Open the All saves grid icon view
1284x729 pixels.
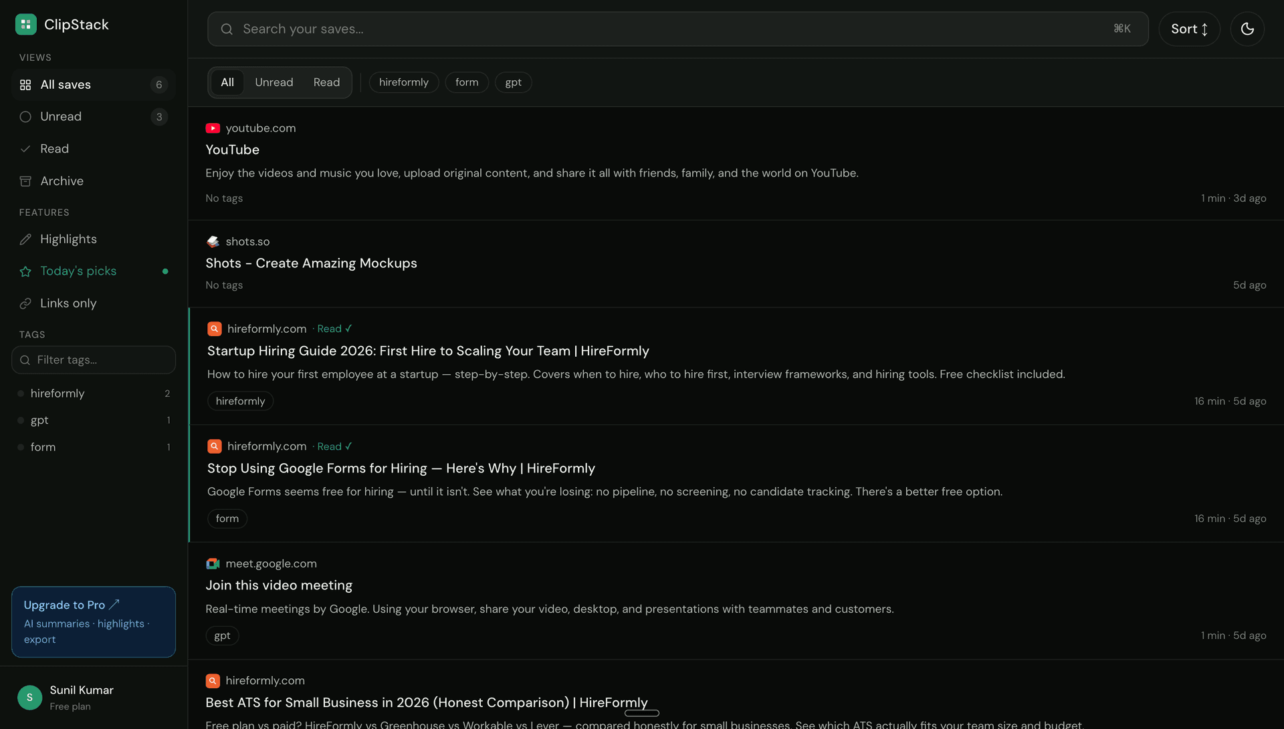[x=25, y=84]
